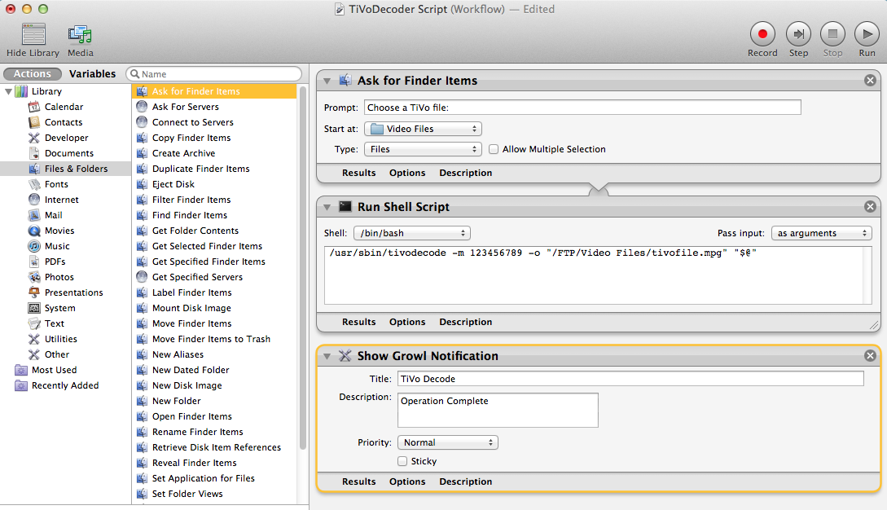
Task: Click the Ask For Servers action icon
Action: coord(142,107)
